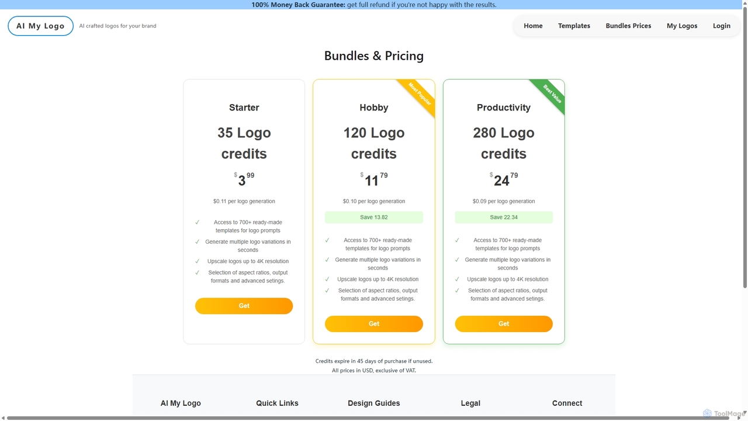748x421 pixels.
Task: Click the 'AI crafted logos for your brand' tagline
Action: 117,26
